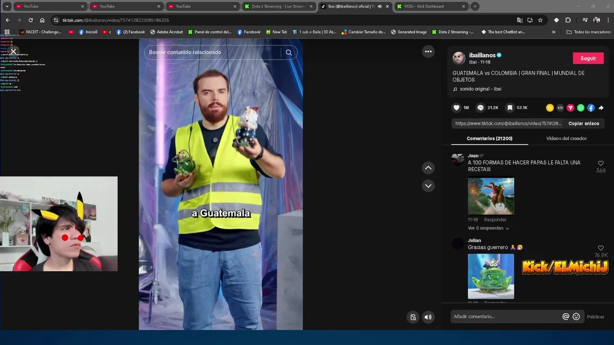The width and height of the screenshot is (614, 345).
Task: Open Generated Image bookmark
Action: (x=409, y=32)
